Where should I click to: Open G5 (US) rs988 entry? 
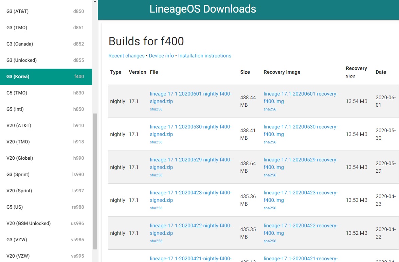(46, 207)
